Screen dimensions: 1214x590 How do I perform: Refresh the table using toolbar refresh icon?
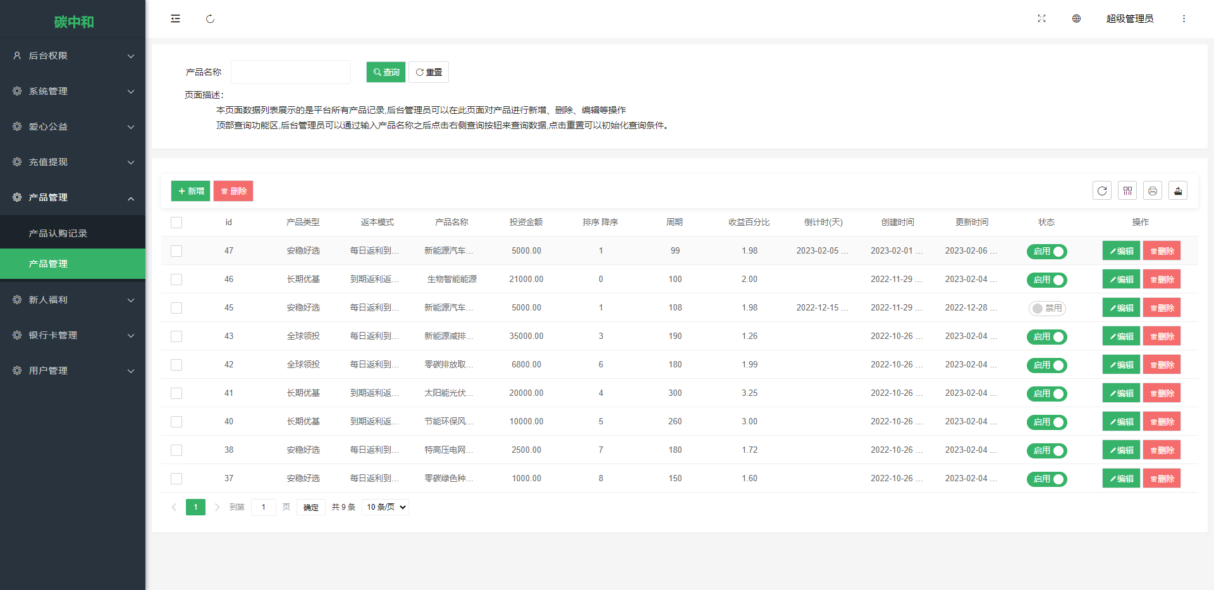pyautogui.click(x=1102, y=191)
